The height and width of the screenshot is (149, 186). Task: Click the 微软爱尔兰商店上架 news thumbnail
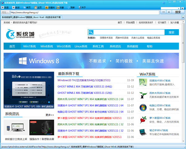click(x=16, y=127)
